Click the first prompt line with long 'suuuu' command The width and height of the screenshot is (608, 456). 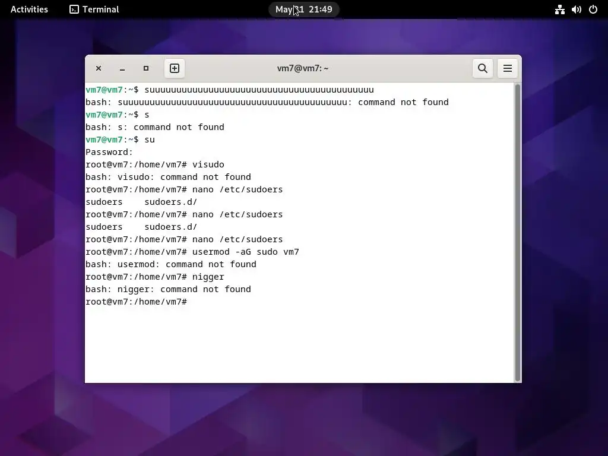tap(230, 90)
